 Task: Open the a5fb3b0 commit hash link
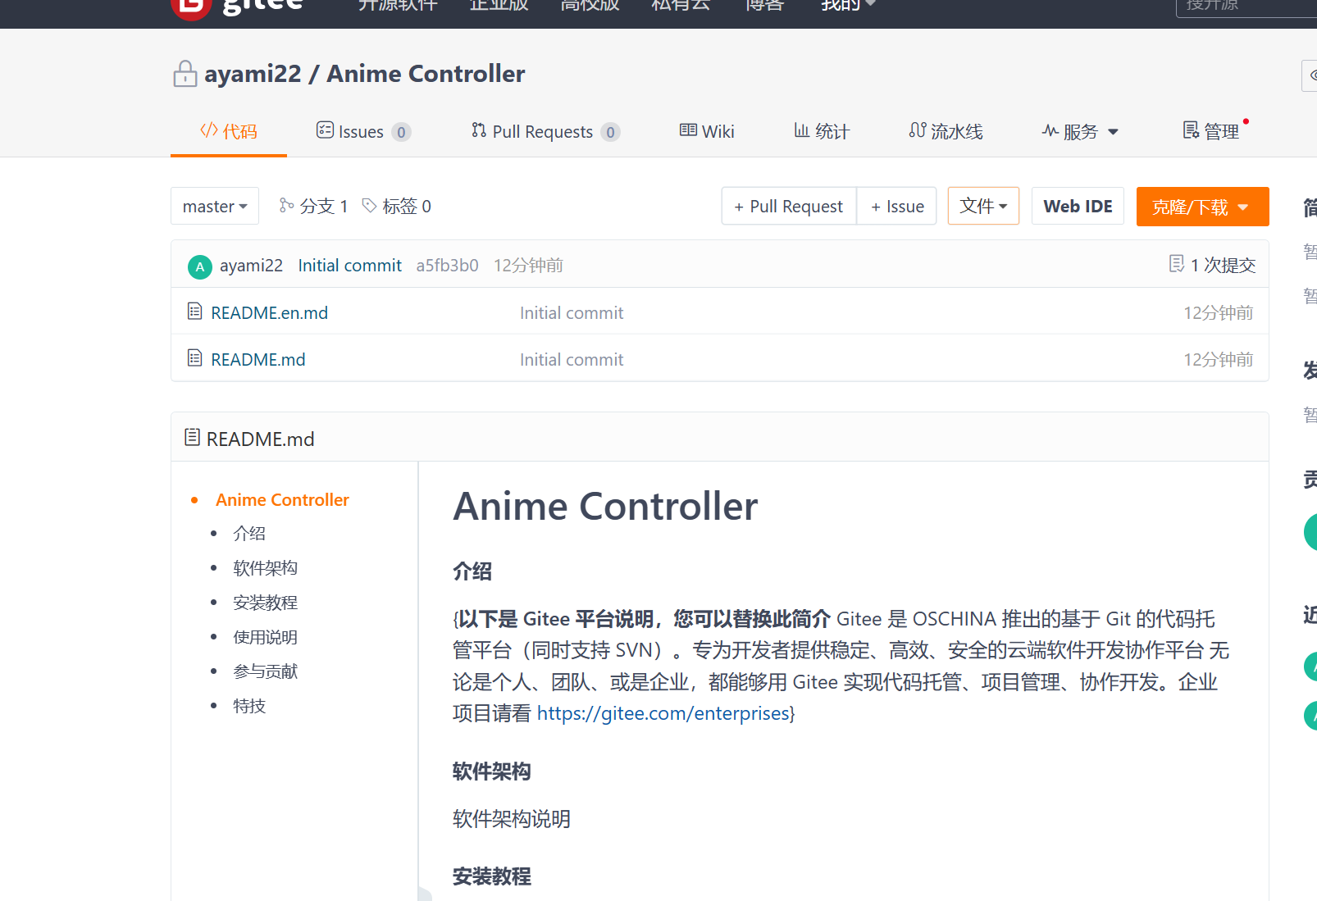click(x=447, y=266)
